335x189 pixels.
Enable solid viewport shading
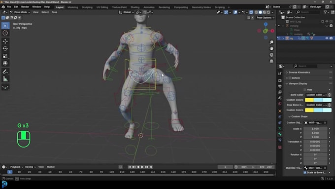tap(260, 12)
